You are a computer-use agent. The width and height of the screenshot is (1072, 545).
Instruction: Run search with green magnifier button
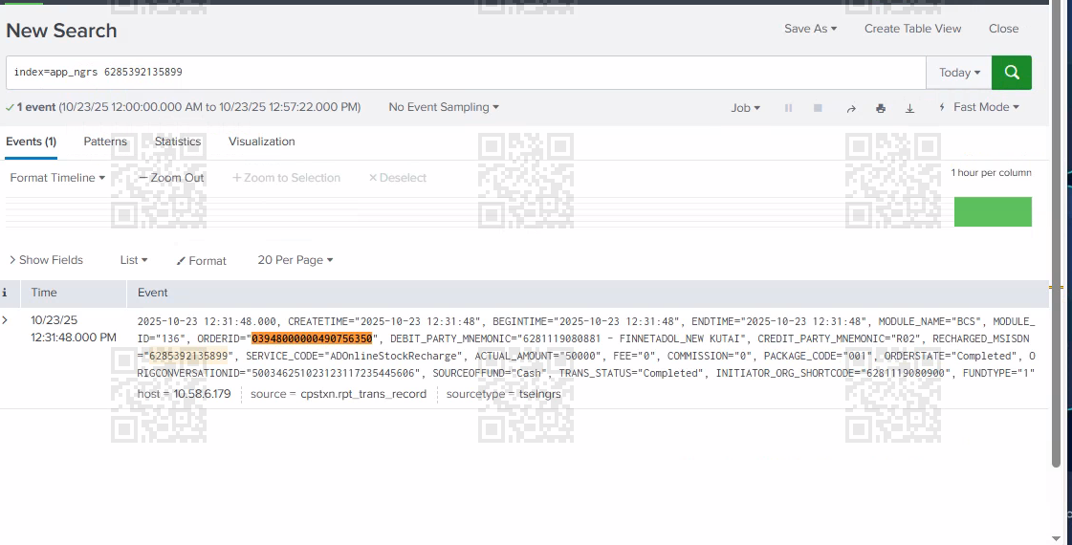[x=1011, y=73]
